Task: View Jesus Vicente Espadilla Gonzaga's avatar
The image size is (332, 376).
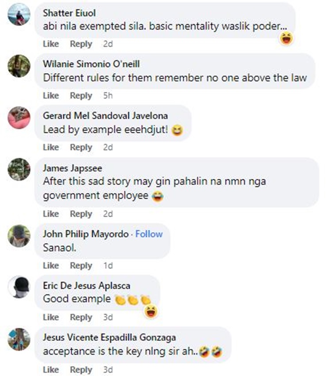Action: (19, 339)
